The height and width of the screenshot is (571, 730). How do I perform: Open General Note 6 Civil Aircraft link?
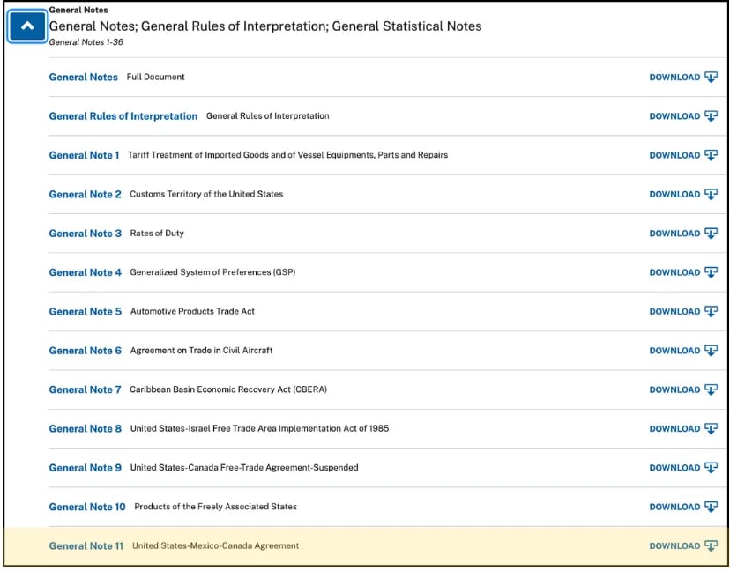click(x=85, y=351)
